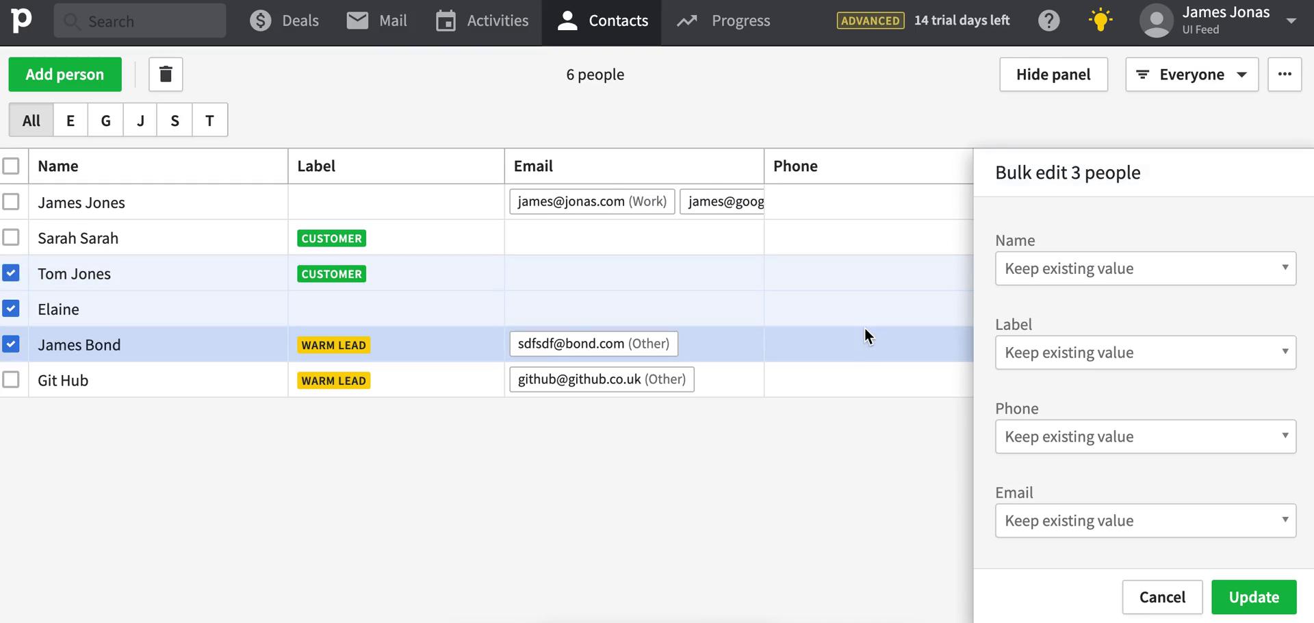Click Cancel in bulk edit panel

tap(1162, 597)
